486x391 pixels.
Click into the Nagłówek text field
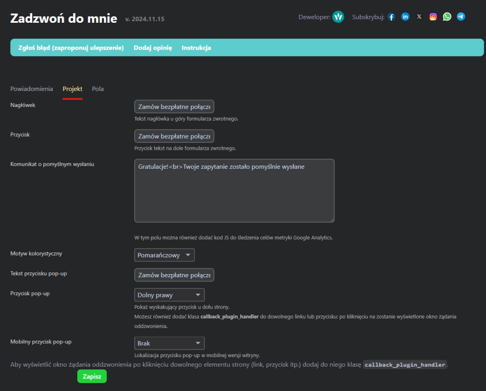click(174, 107)
